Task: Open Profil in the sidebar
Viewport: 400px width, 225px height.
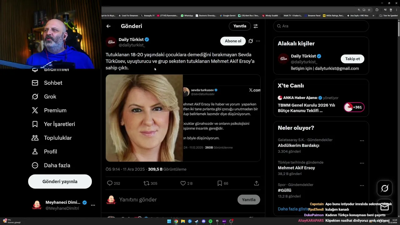Action: [44, 152]
